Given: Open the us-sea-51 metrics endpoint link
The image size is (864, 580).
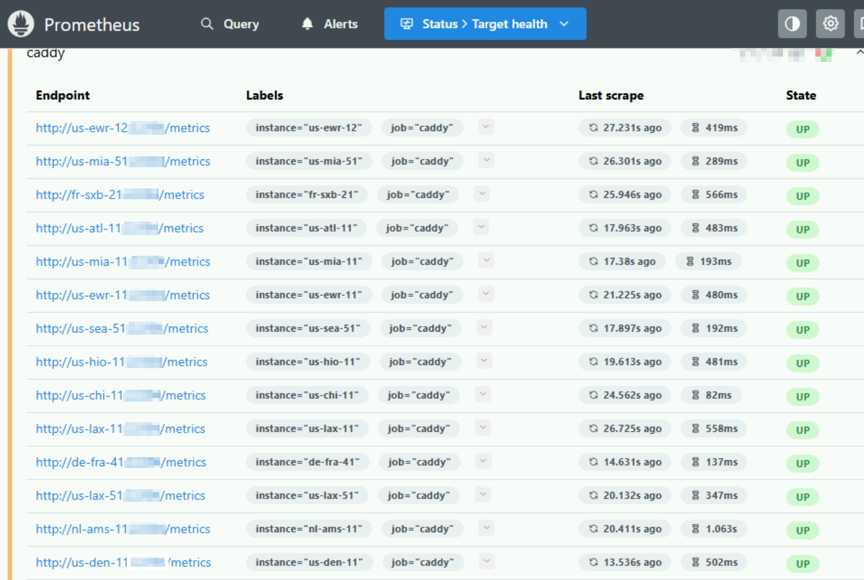Looking at the screenshot, I should [x=122, y=329].
